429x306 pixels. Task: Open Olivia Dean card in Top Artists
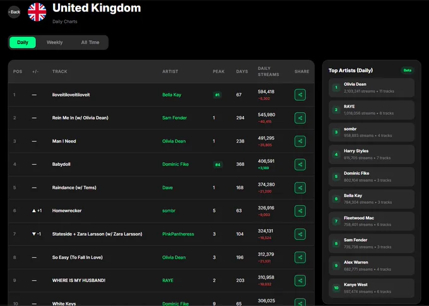point(372,88)
